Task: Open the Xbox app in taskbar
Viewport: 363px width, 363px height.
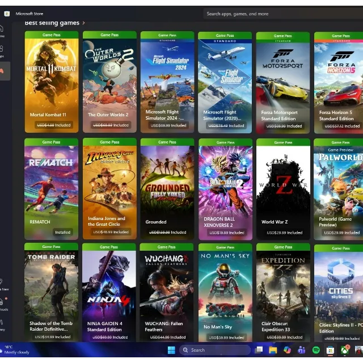Action: [x=344, y=350]
